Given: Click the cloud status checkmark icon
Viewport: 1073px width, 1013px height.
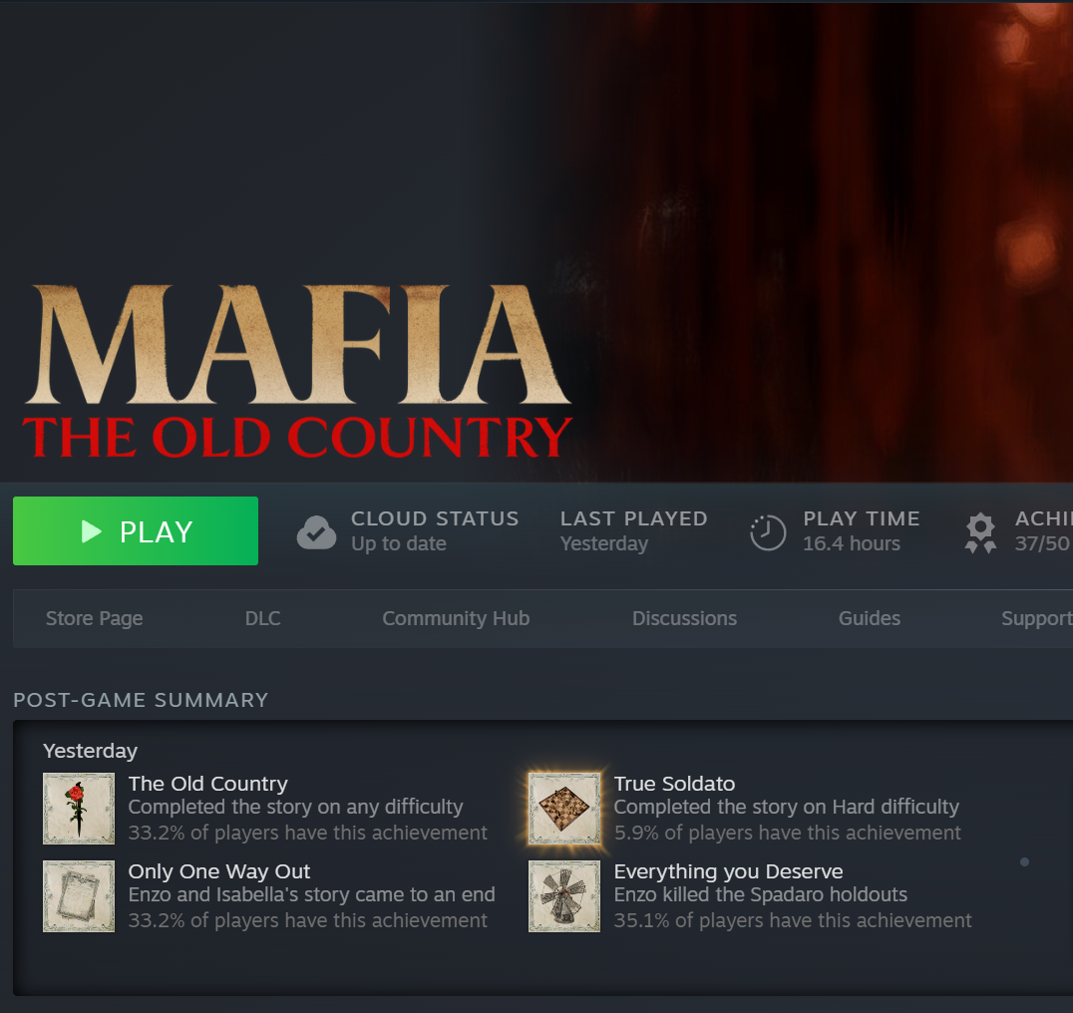Looking at the screenshot, I should 316,532.
